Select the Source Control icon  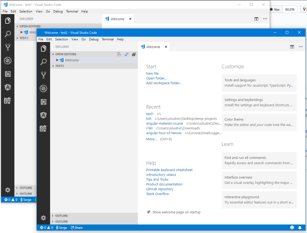tap(43, 75)
